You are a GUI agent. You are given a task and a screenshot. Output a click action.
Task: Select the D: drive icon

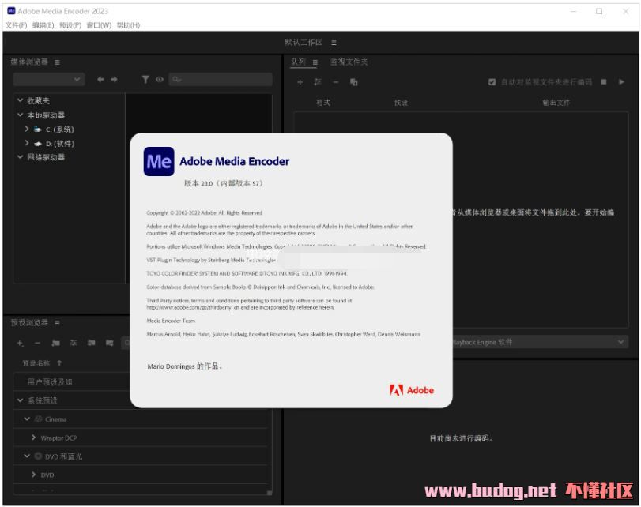click(x=38, y=144)
